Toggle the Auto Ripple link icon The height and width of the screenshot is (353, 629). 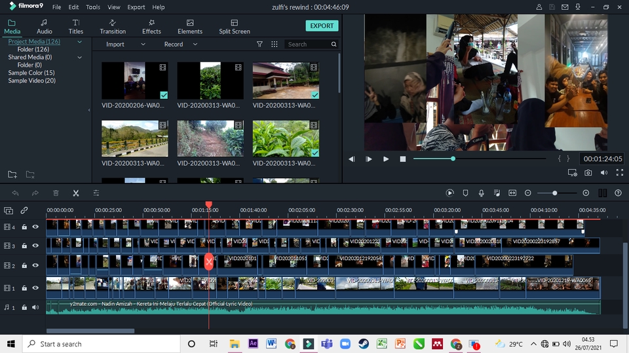[x=24, y=210]
